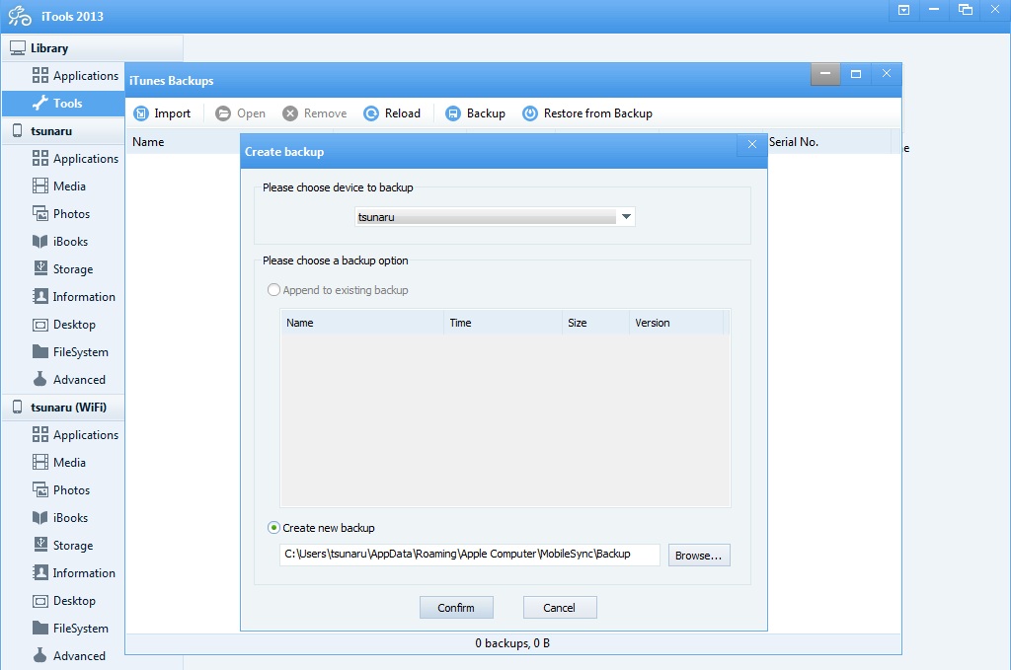Open Storage under tsunaru (WiFi)
Screen dimensions: 1011x670
64,546
